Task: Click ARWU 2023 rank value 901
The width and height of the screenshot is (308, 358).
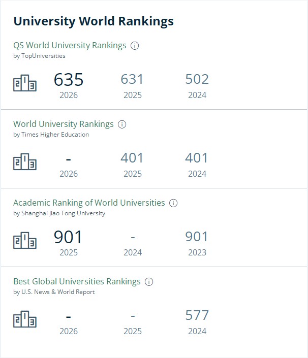Action: [197, 237]
